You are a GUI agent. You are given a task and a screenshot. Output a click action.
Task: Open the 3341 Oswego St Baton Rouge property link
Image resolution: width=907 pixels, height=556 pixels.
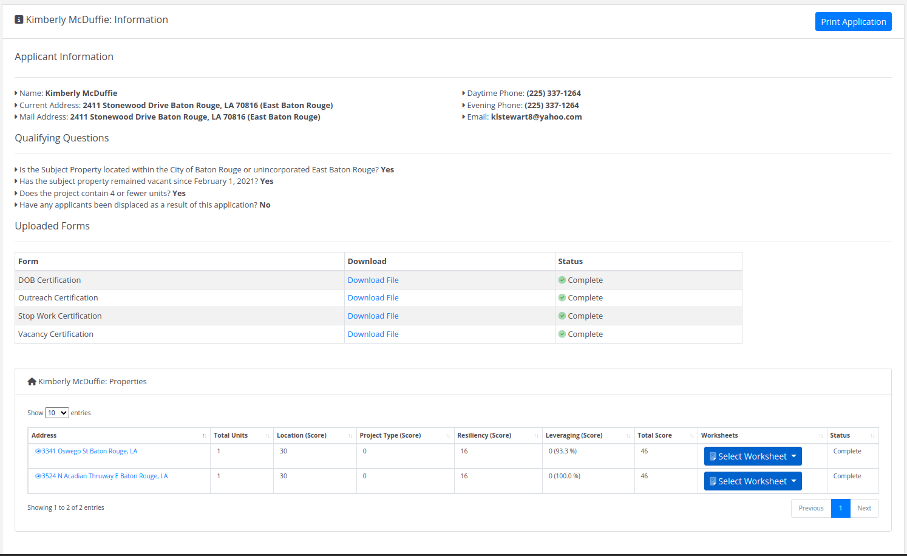click(89, 452)
